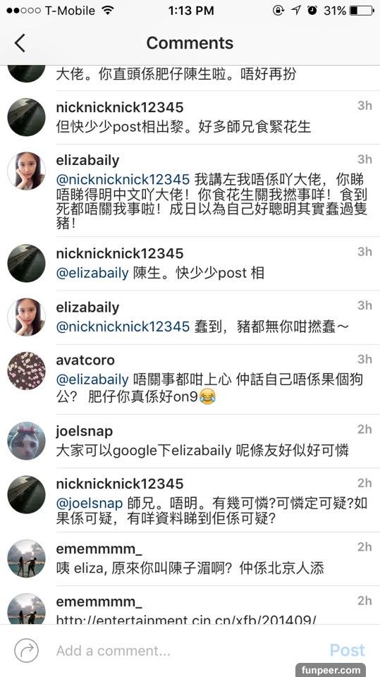Open the @nicknicknick12345 mention in elizabaily's first comment
The height and width of the screenshot is (677, 380).
coord(123,179)
